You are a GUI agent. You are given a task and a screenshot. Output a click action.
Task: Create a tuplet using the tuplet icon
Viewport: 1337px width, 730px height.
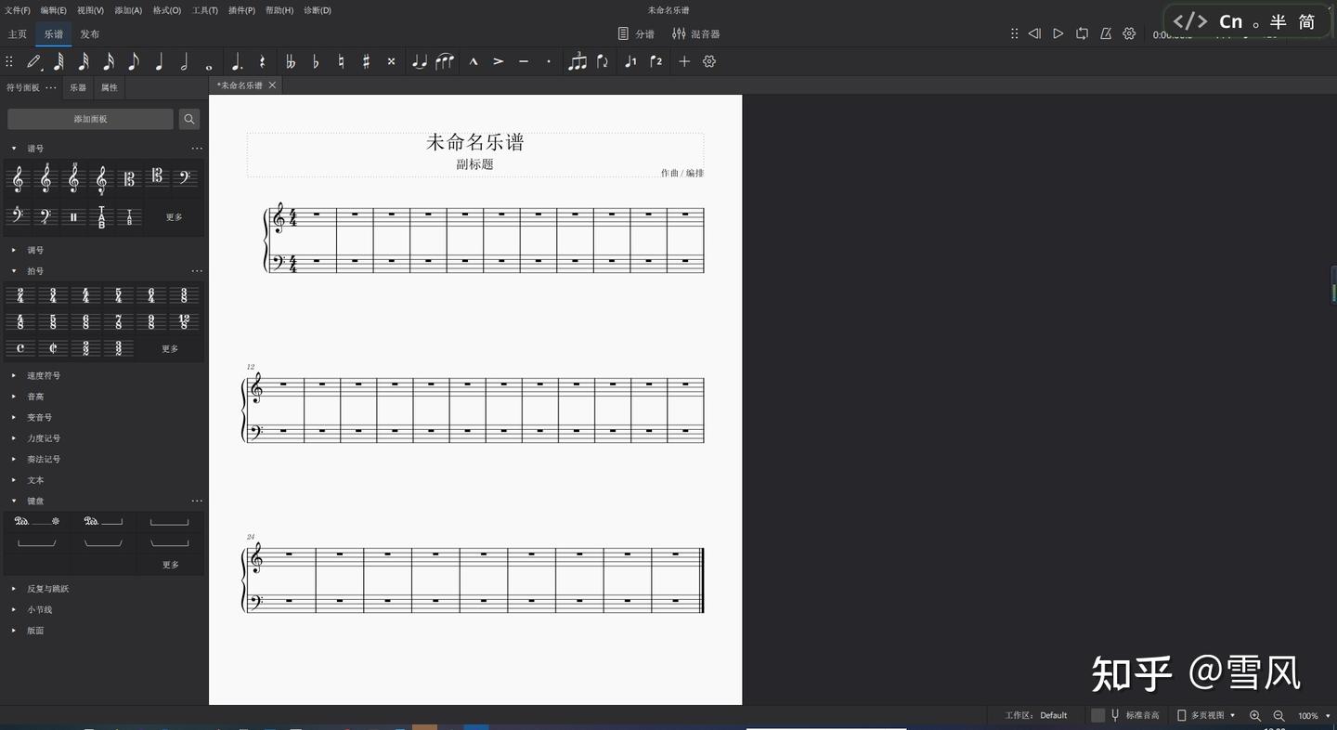coord(578,61)
